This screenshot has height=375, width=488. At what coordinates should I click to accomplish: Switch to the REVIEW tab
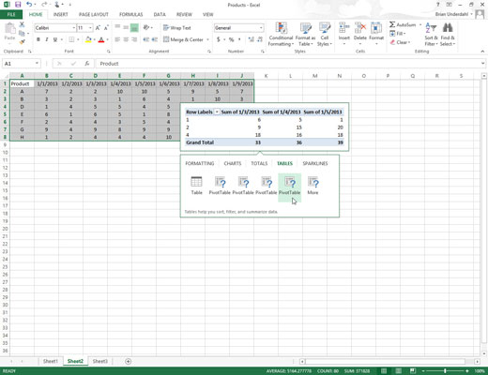click(184, 14)
